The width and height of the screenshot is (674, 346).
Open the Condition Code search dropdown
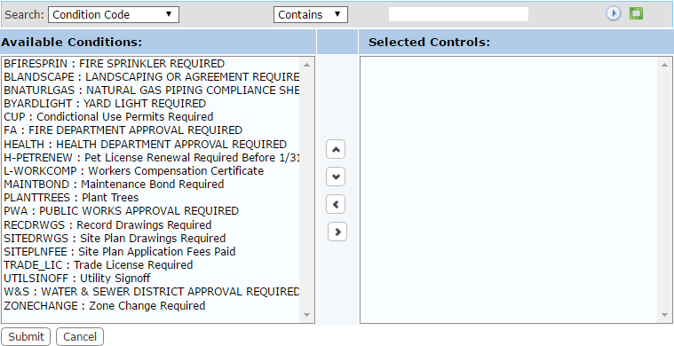pos(114,14)
